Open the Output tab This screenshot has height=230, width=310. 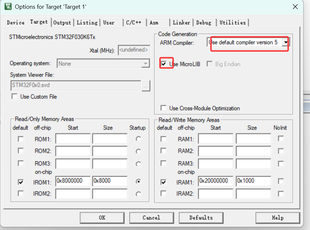coord(62,23)
